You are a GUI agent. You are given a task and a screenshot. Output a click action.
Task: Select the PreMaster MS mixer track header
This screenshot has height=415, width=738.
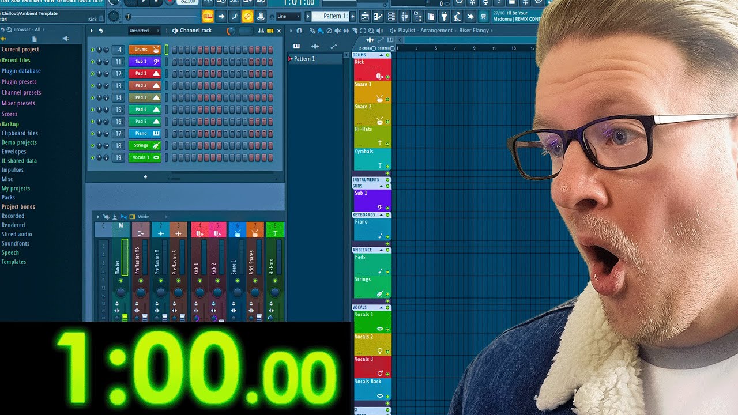tap(141, 229)
